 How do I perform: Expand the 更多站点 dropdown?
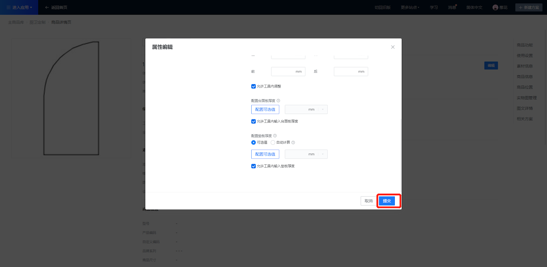(x=410, y=8)
